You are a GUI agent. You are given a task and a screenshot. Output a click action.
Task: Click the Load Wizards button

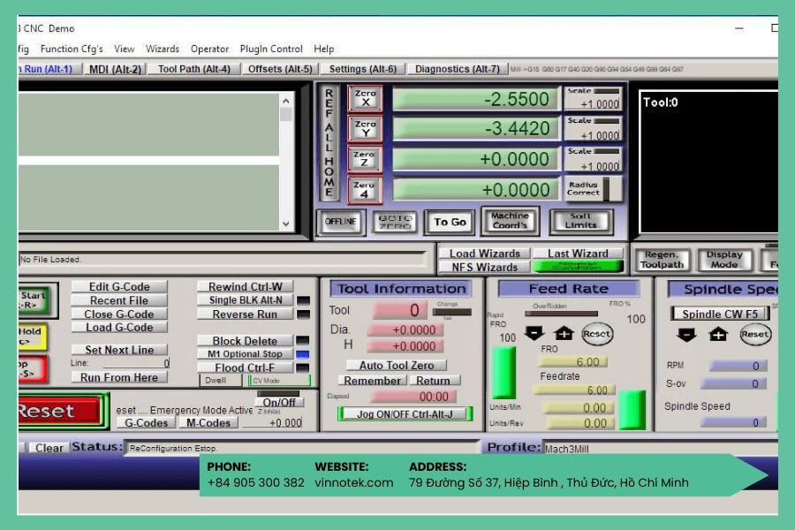(x=485, y=254)
